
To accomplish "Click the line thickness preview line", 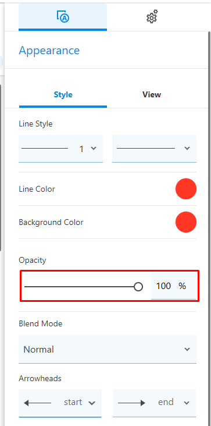I will pyautogui.click(x=45, y=149).
